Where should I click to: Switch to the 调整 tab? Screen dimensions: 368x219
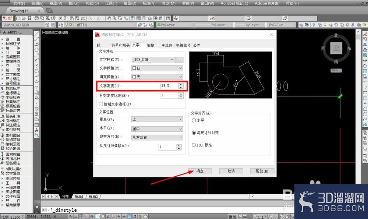151,45
